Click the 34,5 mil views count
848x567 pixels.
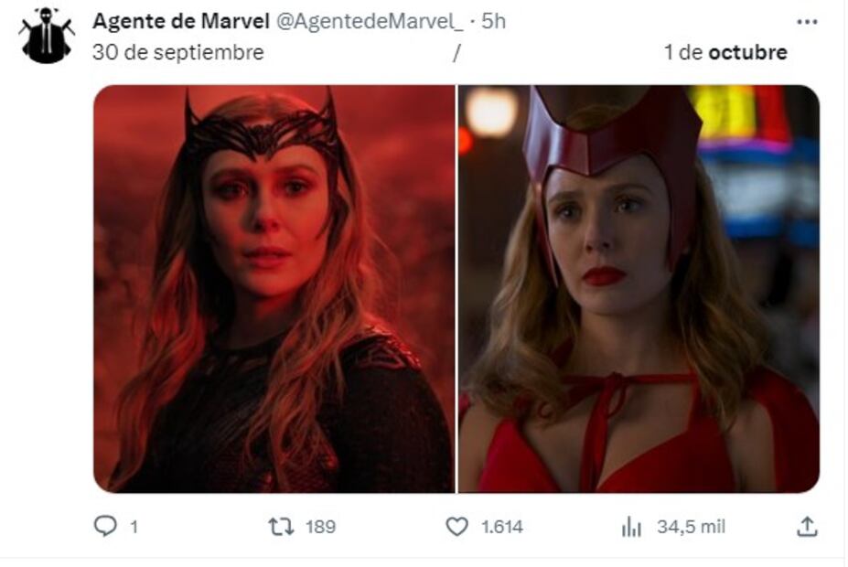coord(691,527)
